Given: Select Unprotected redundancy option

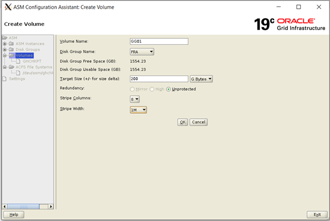Looking at the screenshot, I should 169,89.
